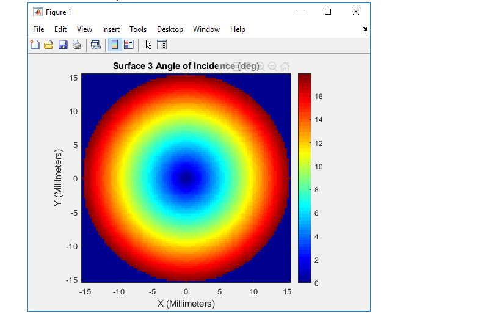
Task: Expand the Desktop menu
Action: point(170,29)
